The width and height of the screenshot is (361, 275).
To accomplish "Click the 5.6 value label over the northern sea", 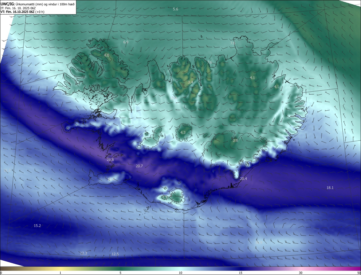I will (175, 9).
